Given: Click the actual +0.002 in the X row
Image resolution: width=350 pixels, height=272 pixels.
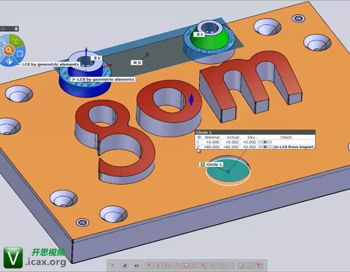Looking at the screenshot, I should tap(232, 142).
